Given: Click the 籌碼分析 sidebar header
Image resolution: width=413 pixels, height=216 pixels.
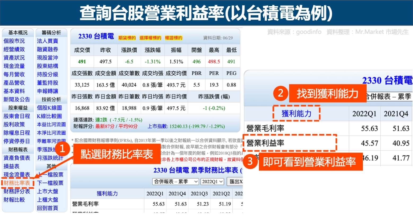Looking at the screenshot, I should click(51, 33).
